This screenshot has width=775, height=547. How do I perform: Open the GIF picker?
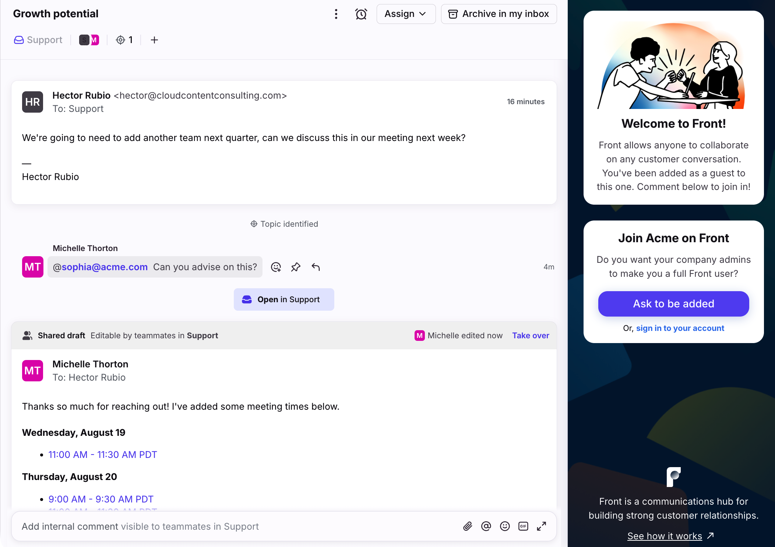(523, 526)
